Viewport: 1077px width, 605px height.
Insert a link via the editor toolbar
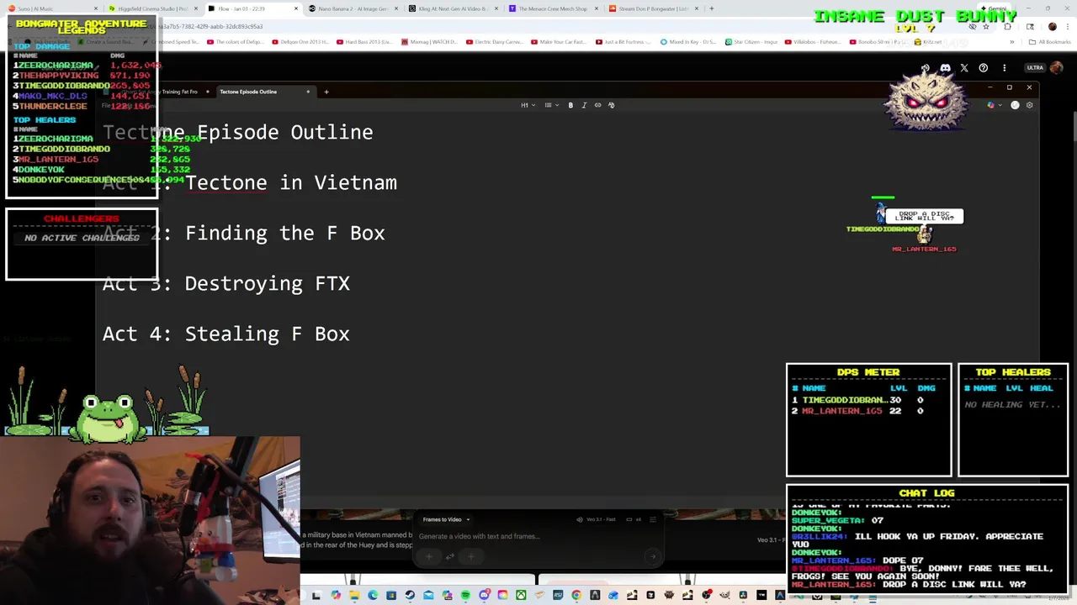coord(598,105)
